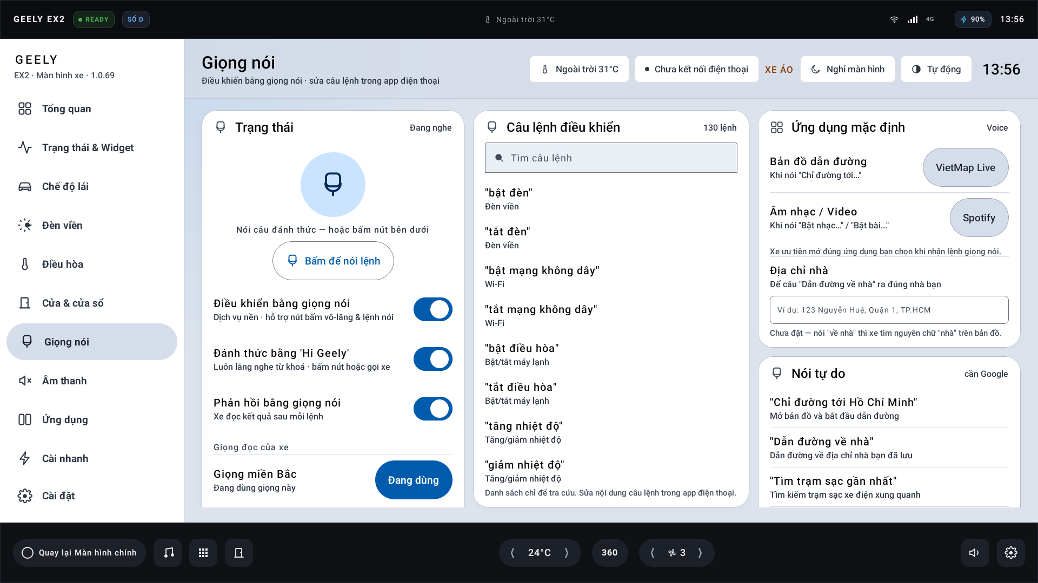Image resolution: width=1038 pixels, height=583 pixels.
Task: Click Chưa kết nối điện thoại chip
Action: click(697, 69)
